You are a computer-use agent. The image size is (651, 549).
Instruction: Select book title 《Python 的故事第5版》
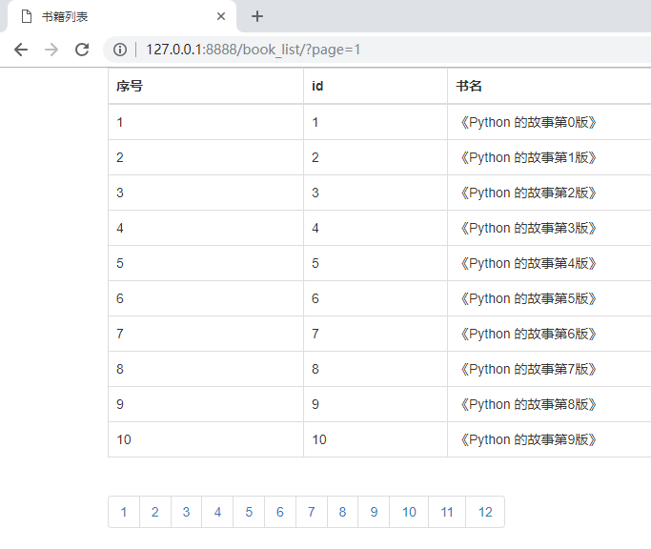528,299
